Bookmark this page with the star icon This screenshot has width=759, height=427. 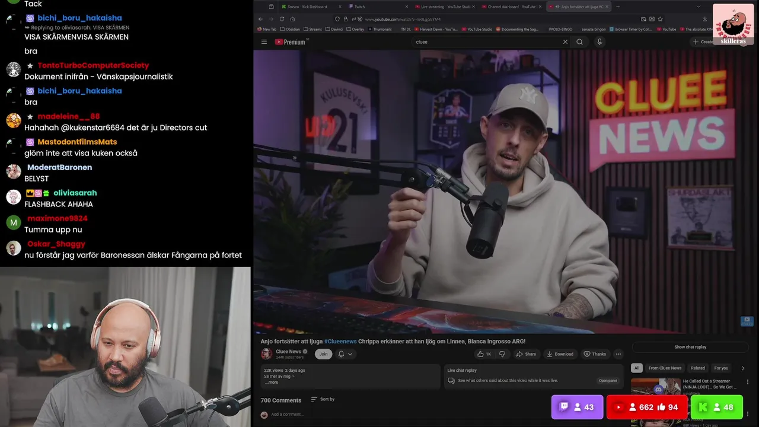click(660, 19)
